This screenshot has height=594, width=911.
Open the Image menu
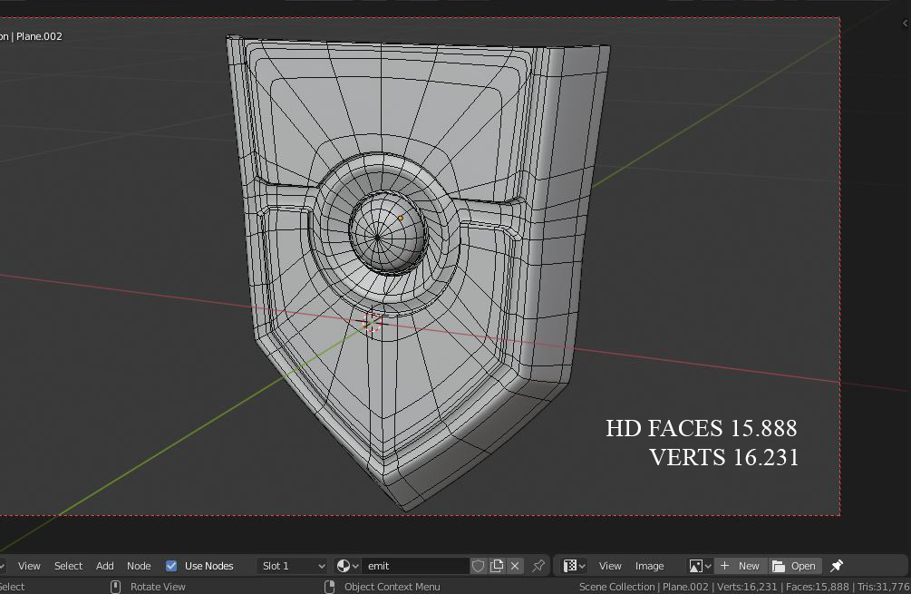pyautogui.click(x=649, y=566)
